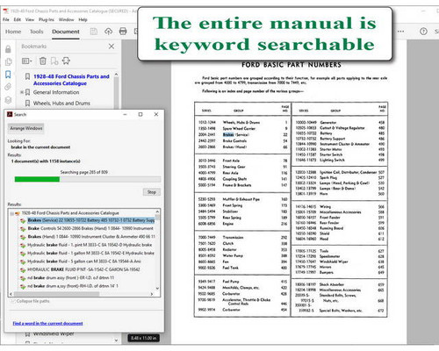This screenshot has width=439, height=351.
Task: Select 'Hydraulic brake fluid - 1 pint' result
Action: point(90,245)
